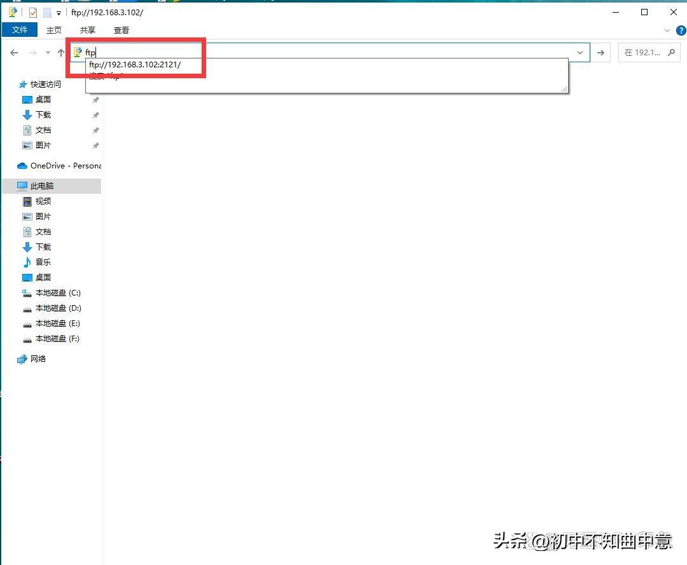The image size is (687, 565).
Task: Click properties icon in quick access toolbar
Action: pos(33,13)
